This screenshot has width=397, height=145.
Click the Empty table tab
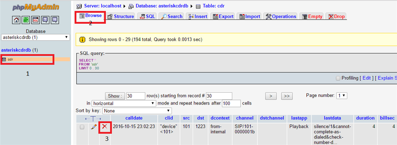pos(312,16)
